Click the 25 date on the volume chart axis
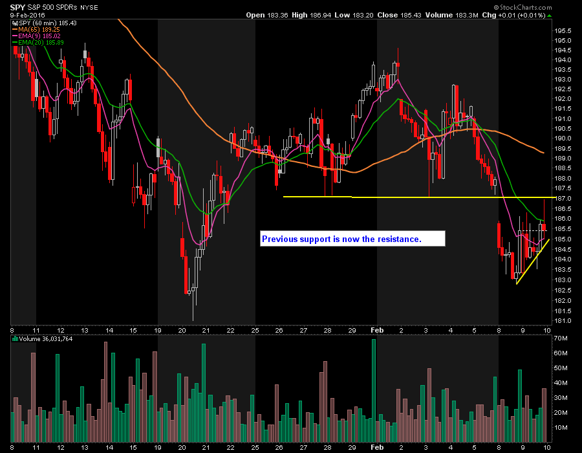Image resolution: width=582 pixels, height=453 pixels. (255, 447)
